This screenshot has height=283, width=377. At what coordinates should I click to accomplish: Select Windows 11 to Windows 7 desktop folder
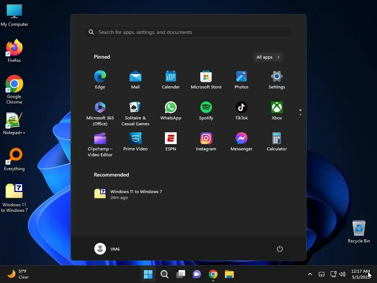point(14,198)
